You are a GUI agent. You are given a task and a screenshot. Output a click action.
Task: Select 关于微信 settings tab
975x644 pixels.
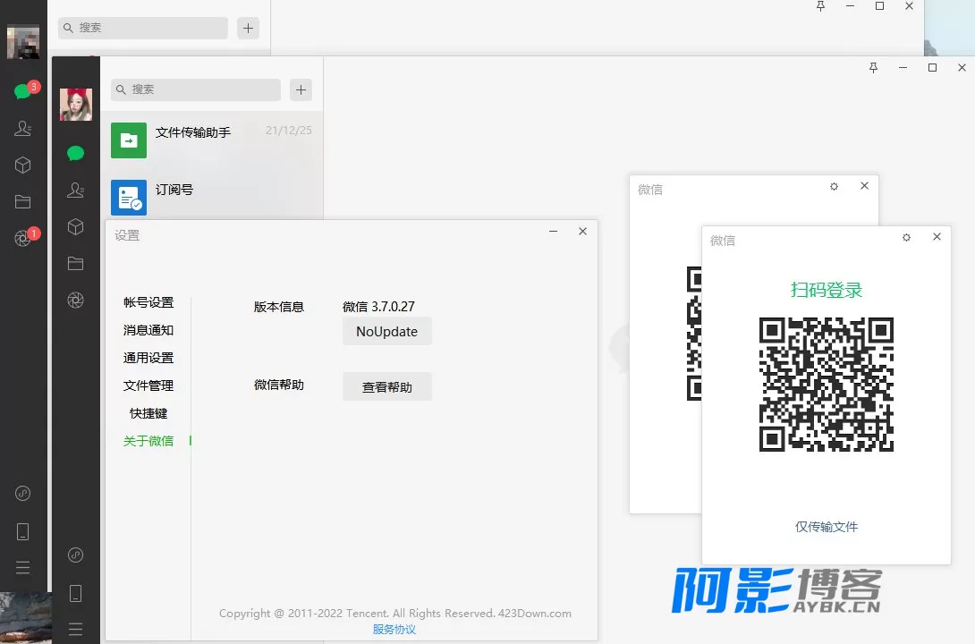[x=148, y=441]
